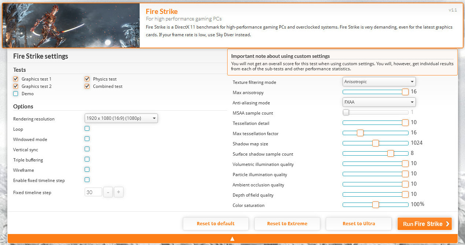Click the Fire Strike preview thumbnail image
The image size is (465, 245).
pos(71,26)
